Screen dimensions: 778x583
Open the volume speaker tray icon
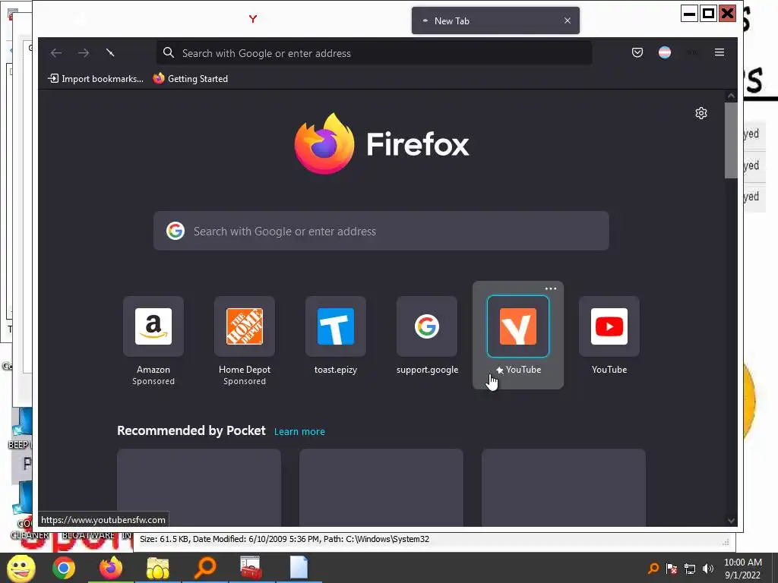click(708, 569)
